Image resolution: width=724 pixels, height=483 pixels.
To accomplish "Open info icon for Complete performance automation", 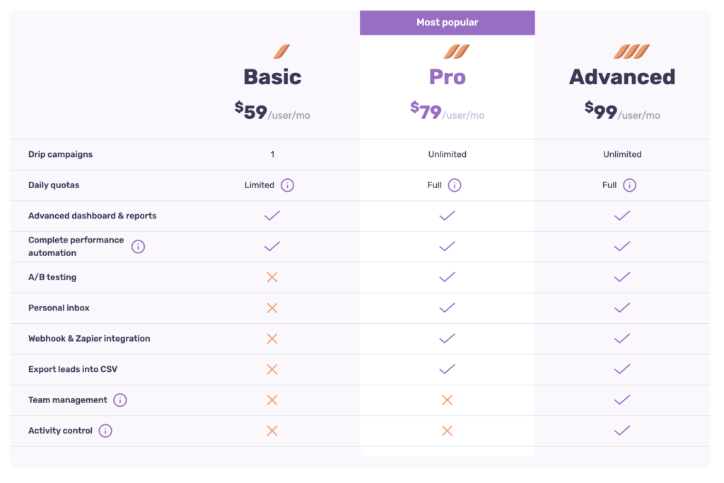I will pyautogui.click(x=138, y=247).
